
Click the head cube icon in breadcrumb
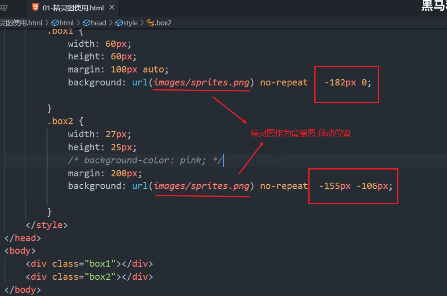click(x=86, y=23)
